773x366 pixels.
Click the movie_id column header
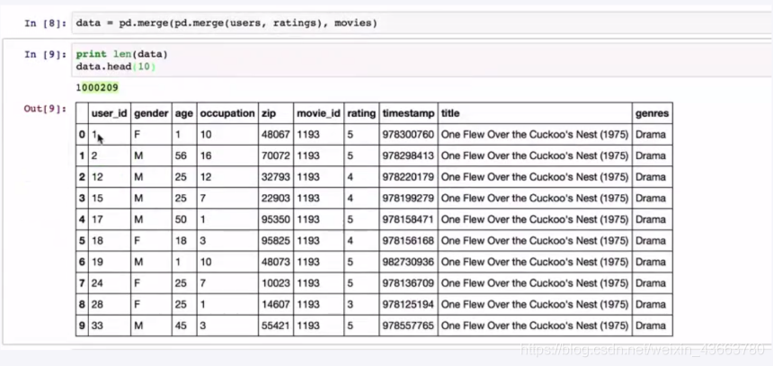pyautogui.click(x=318, y=113)
